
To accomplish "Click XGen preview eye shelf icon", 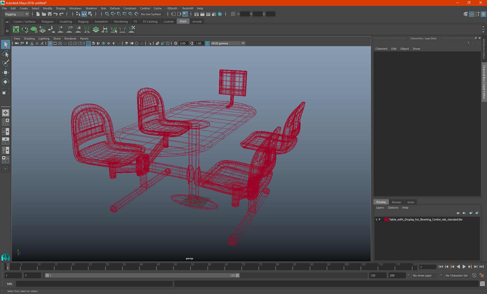I will 25,30.
